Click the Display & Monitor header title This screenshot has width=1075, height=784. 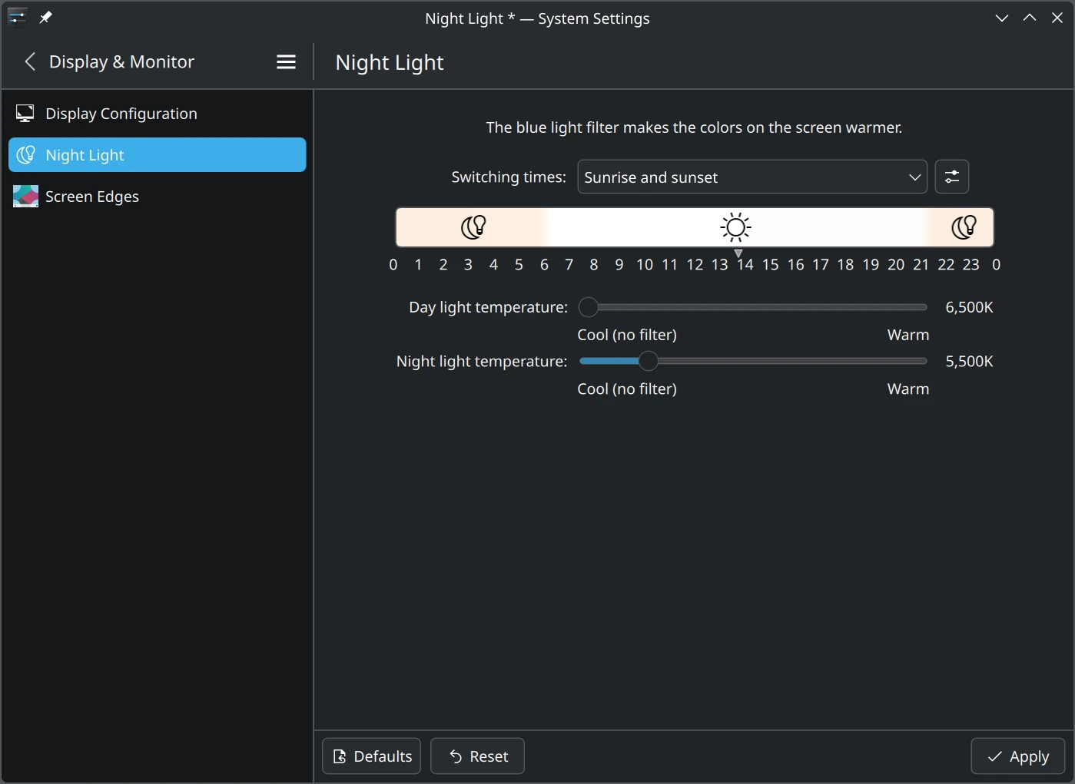coord(121,61)
